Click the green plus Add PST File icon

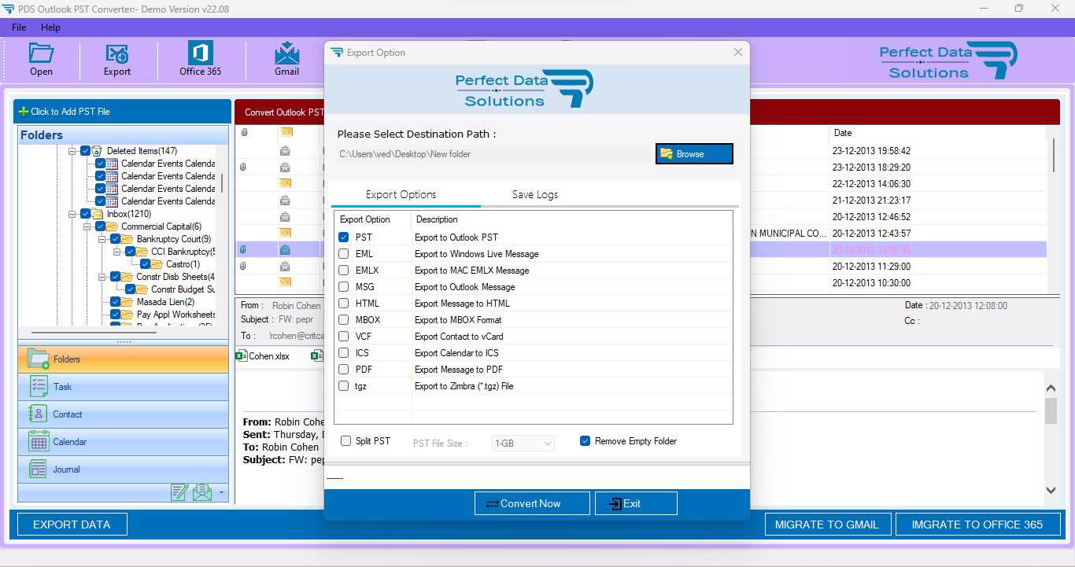coord(24,112)
